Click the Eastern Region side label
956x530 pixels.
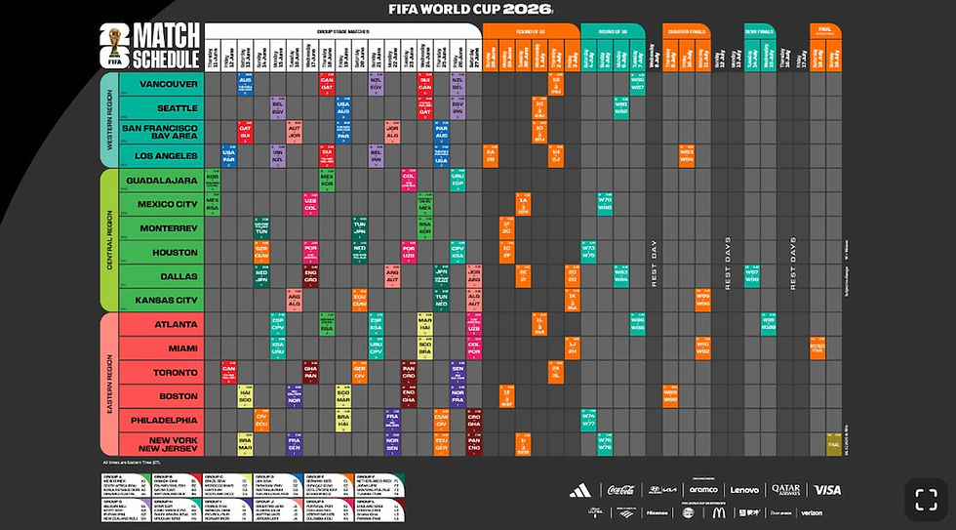(x=109, y=385)
